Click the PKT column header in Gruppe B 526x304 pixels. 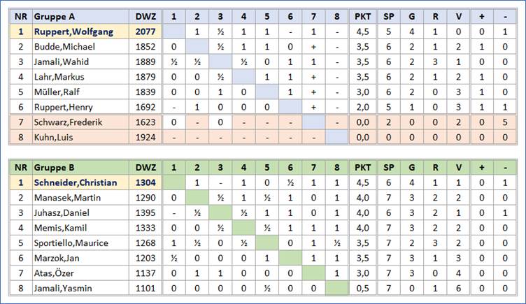coord(363,168)
